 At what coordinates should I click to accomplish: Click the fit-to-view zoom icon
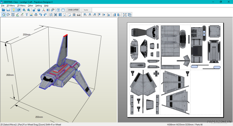[55, 15]
